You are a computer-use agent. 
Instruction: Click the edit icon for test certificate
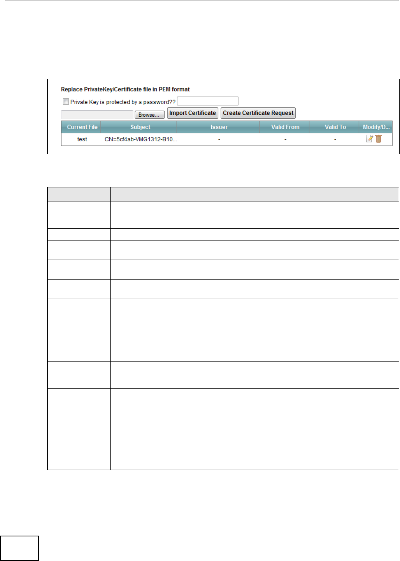pos(370,139)
